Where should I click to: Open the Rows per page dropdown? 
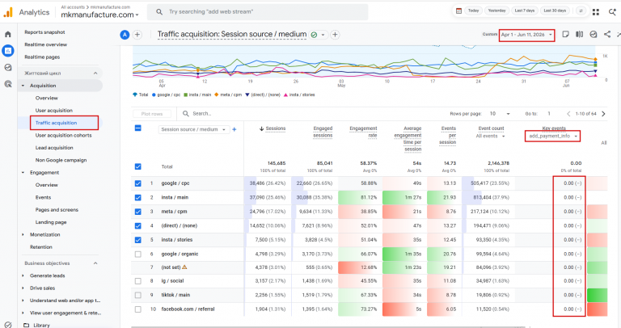[x=500, y=114]
